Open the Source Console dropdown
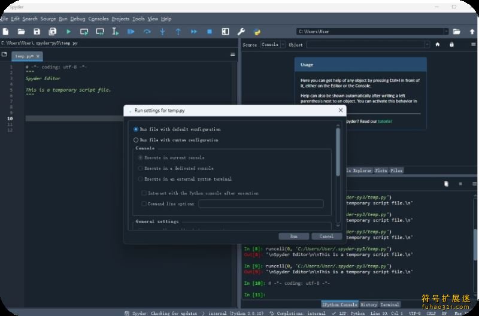Image resolution: width=479 pixels, height=316 pixels. click(x=273, y=44)
